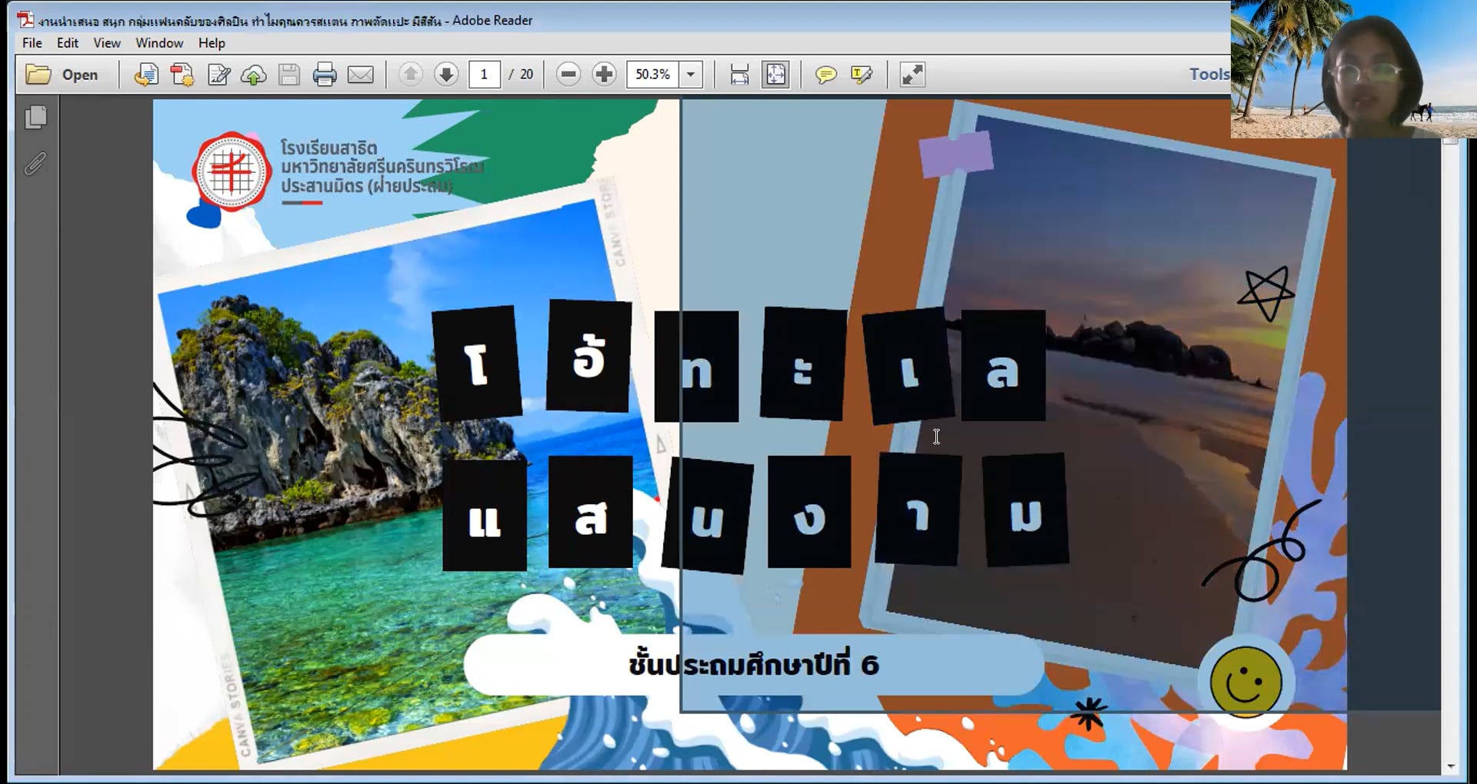The height and width of the screenshot is (784, 1477).
Task: Click the cloud upload icon
Action: 254,75
